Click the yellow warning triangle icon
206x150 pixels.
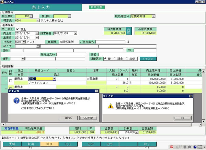point(111,106)
